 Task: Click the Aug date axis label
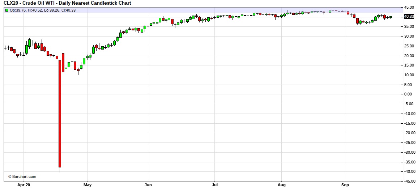click(282, 185)
